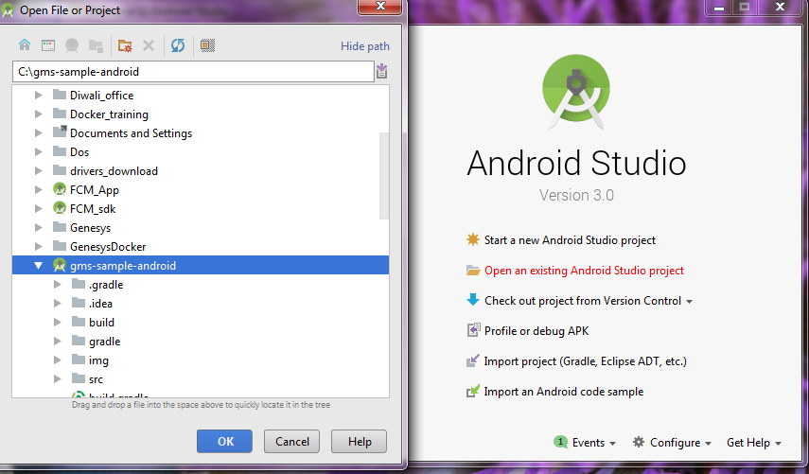Toggle show hidden files and directories icon
This screenshot has height=474, width=809.
tap(207, 45)
